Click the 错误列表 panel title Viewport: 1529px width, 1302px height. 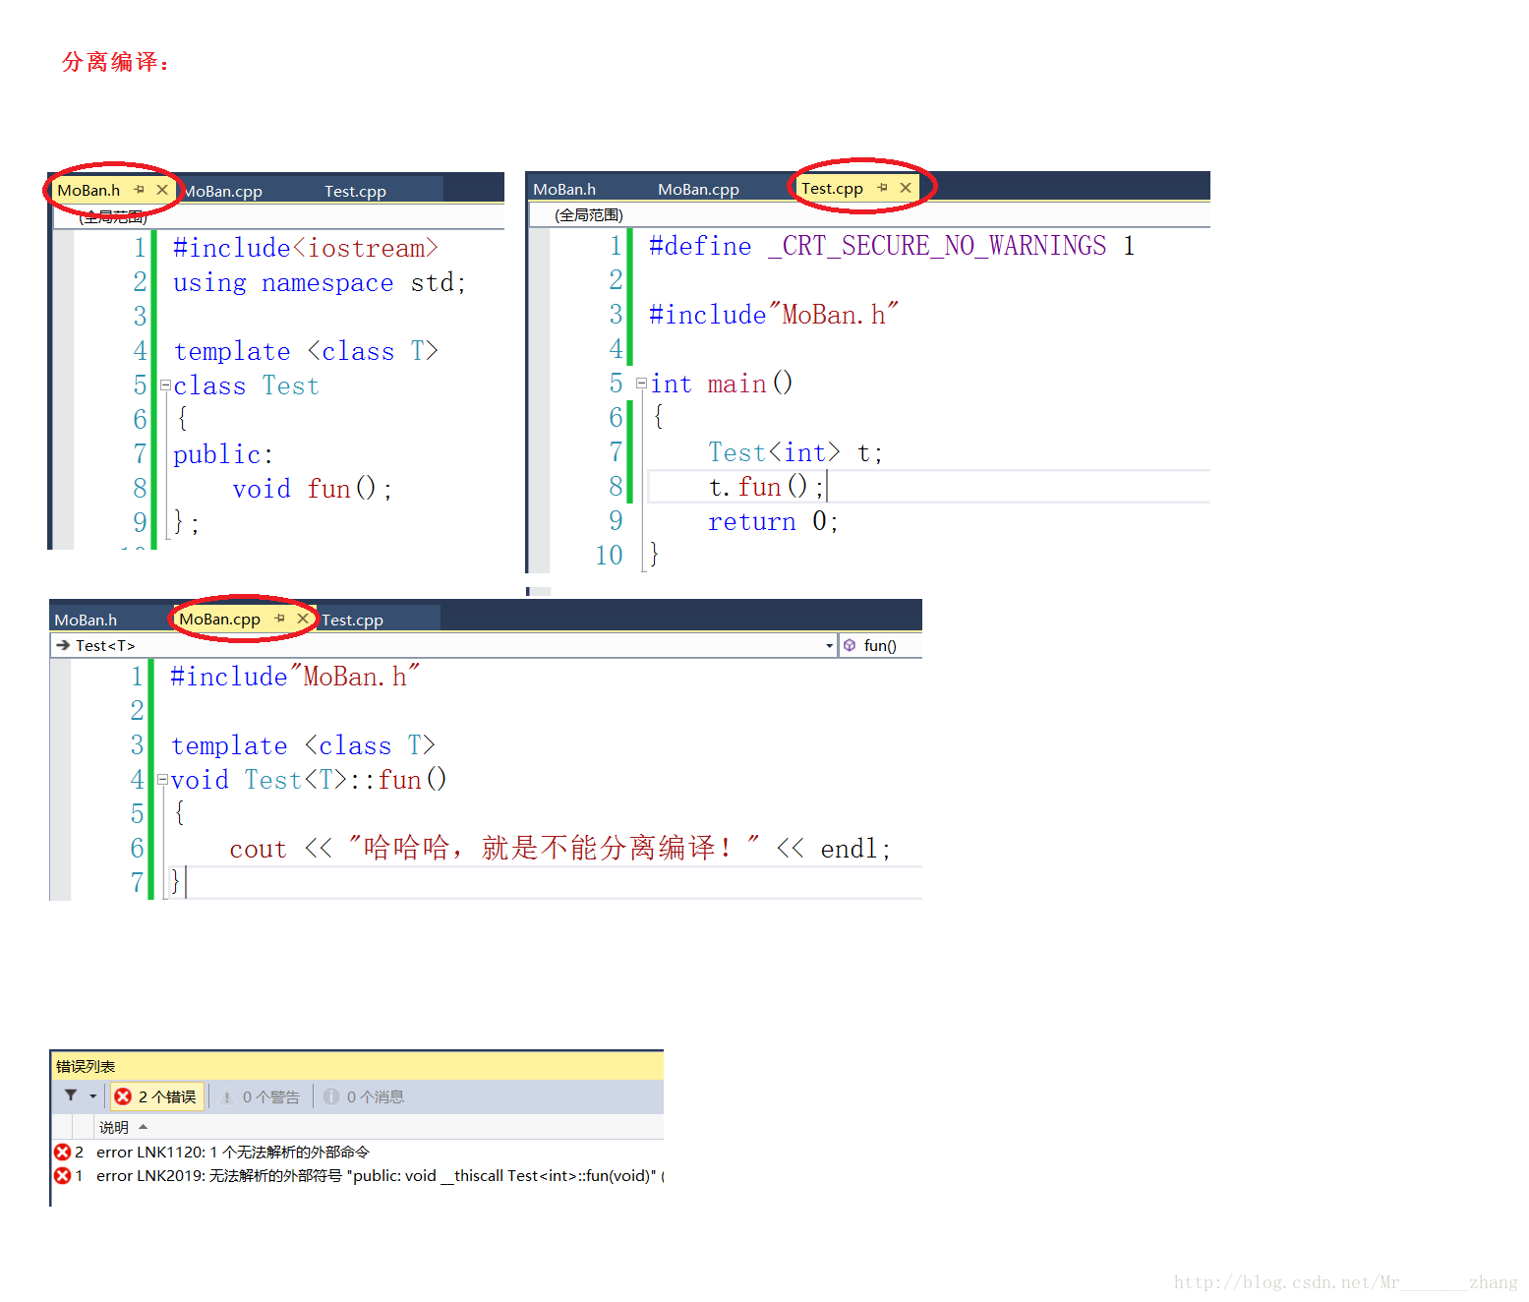(86, 1066)
